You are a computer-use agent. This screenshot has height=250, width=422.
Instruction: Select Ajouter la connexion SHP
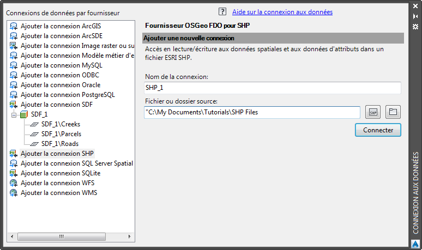pyautogui.click(x=57, y=154)
